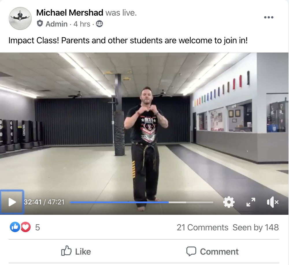Expand the 21 Comments list
Screen dimensions: 289x265
pyautogui.click(x=202, y=227)
